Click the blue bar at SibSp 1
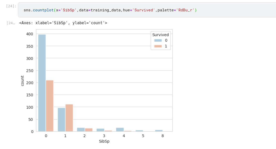This screenshot has width=276, height=149. click(x=62, y=119)
